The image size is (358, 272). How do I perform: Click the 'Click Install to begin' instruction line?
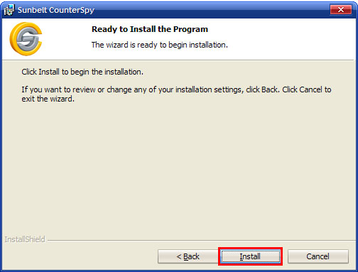(82, 72)
